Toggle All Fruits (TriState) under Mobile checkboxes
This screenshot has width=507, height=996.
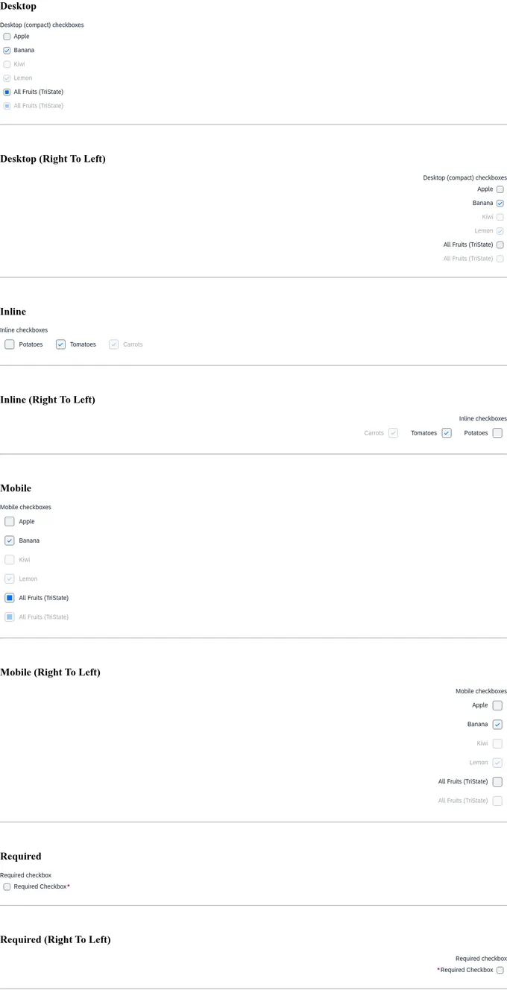(10, 598)
